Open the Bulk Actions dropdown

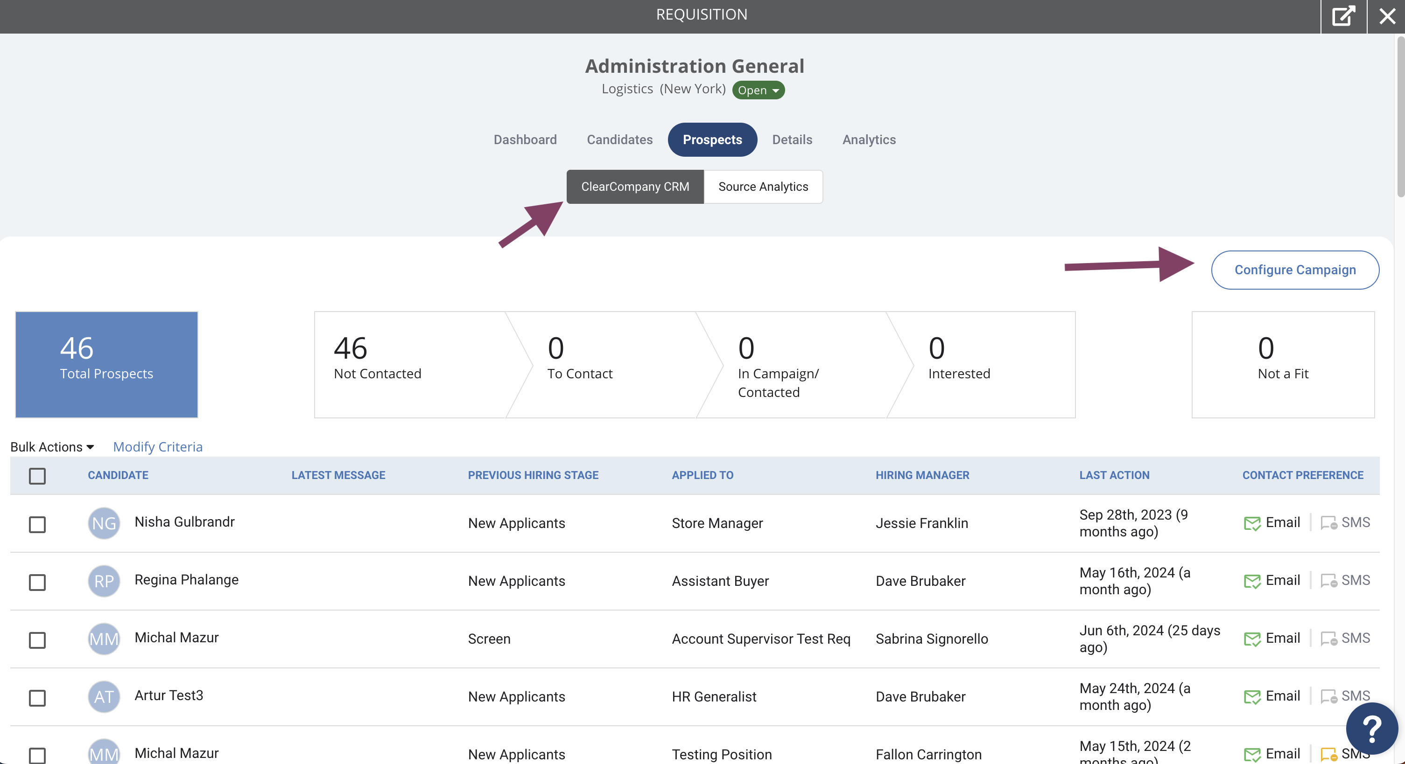[52, 447]
